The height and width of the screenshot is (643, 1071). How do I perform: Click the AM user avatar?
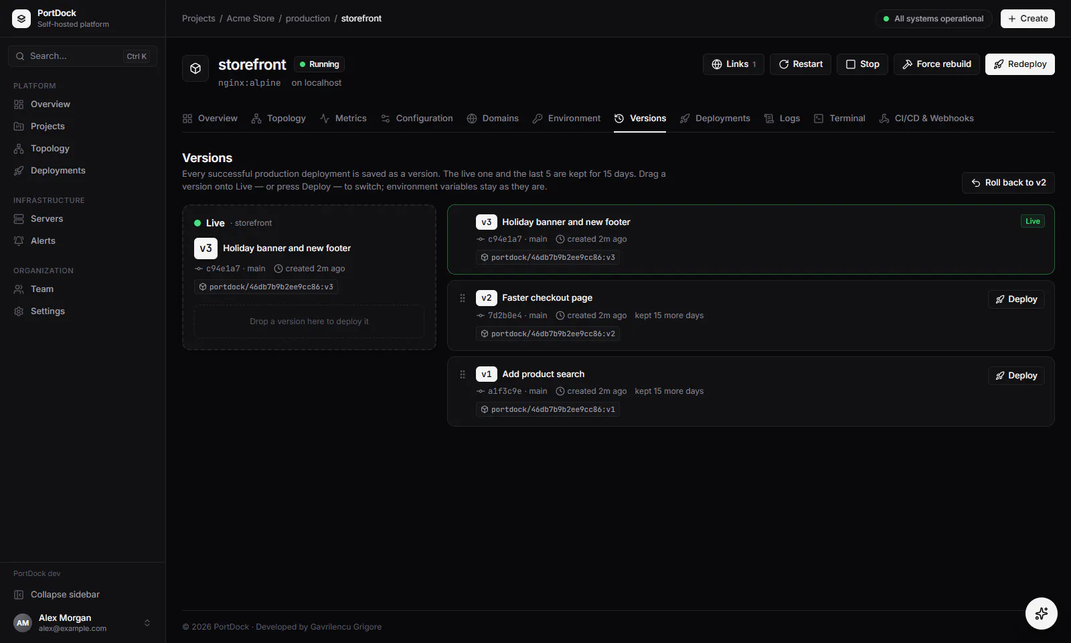point(23,623)
